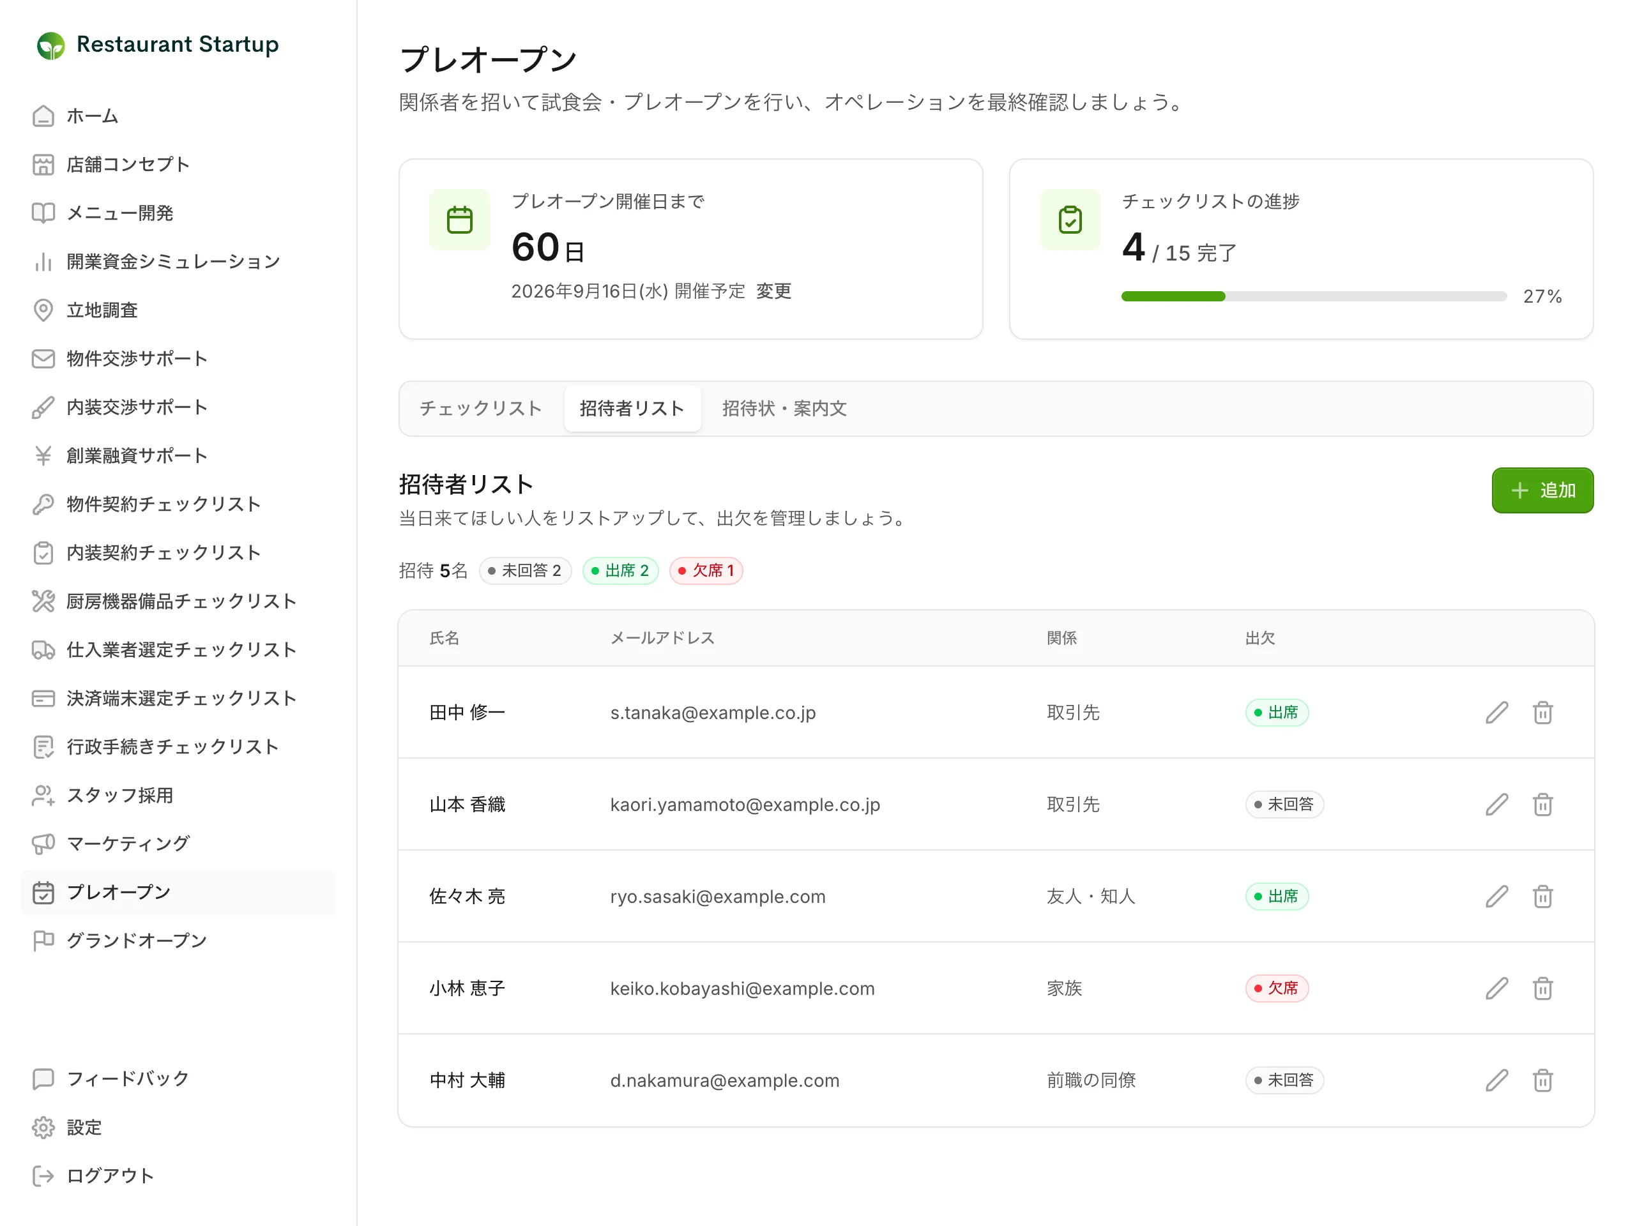Open 店舗コンセプト store icon in sidebar
This screenshot has height=1226, width=1635.
click(43, 165)
